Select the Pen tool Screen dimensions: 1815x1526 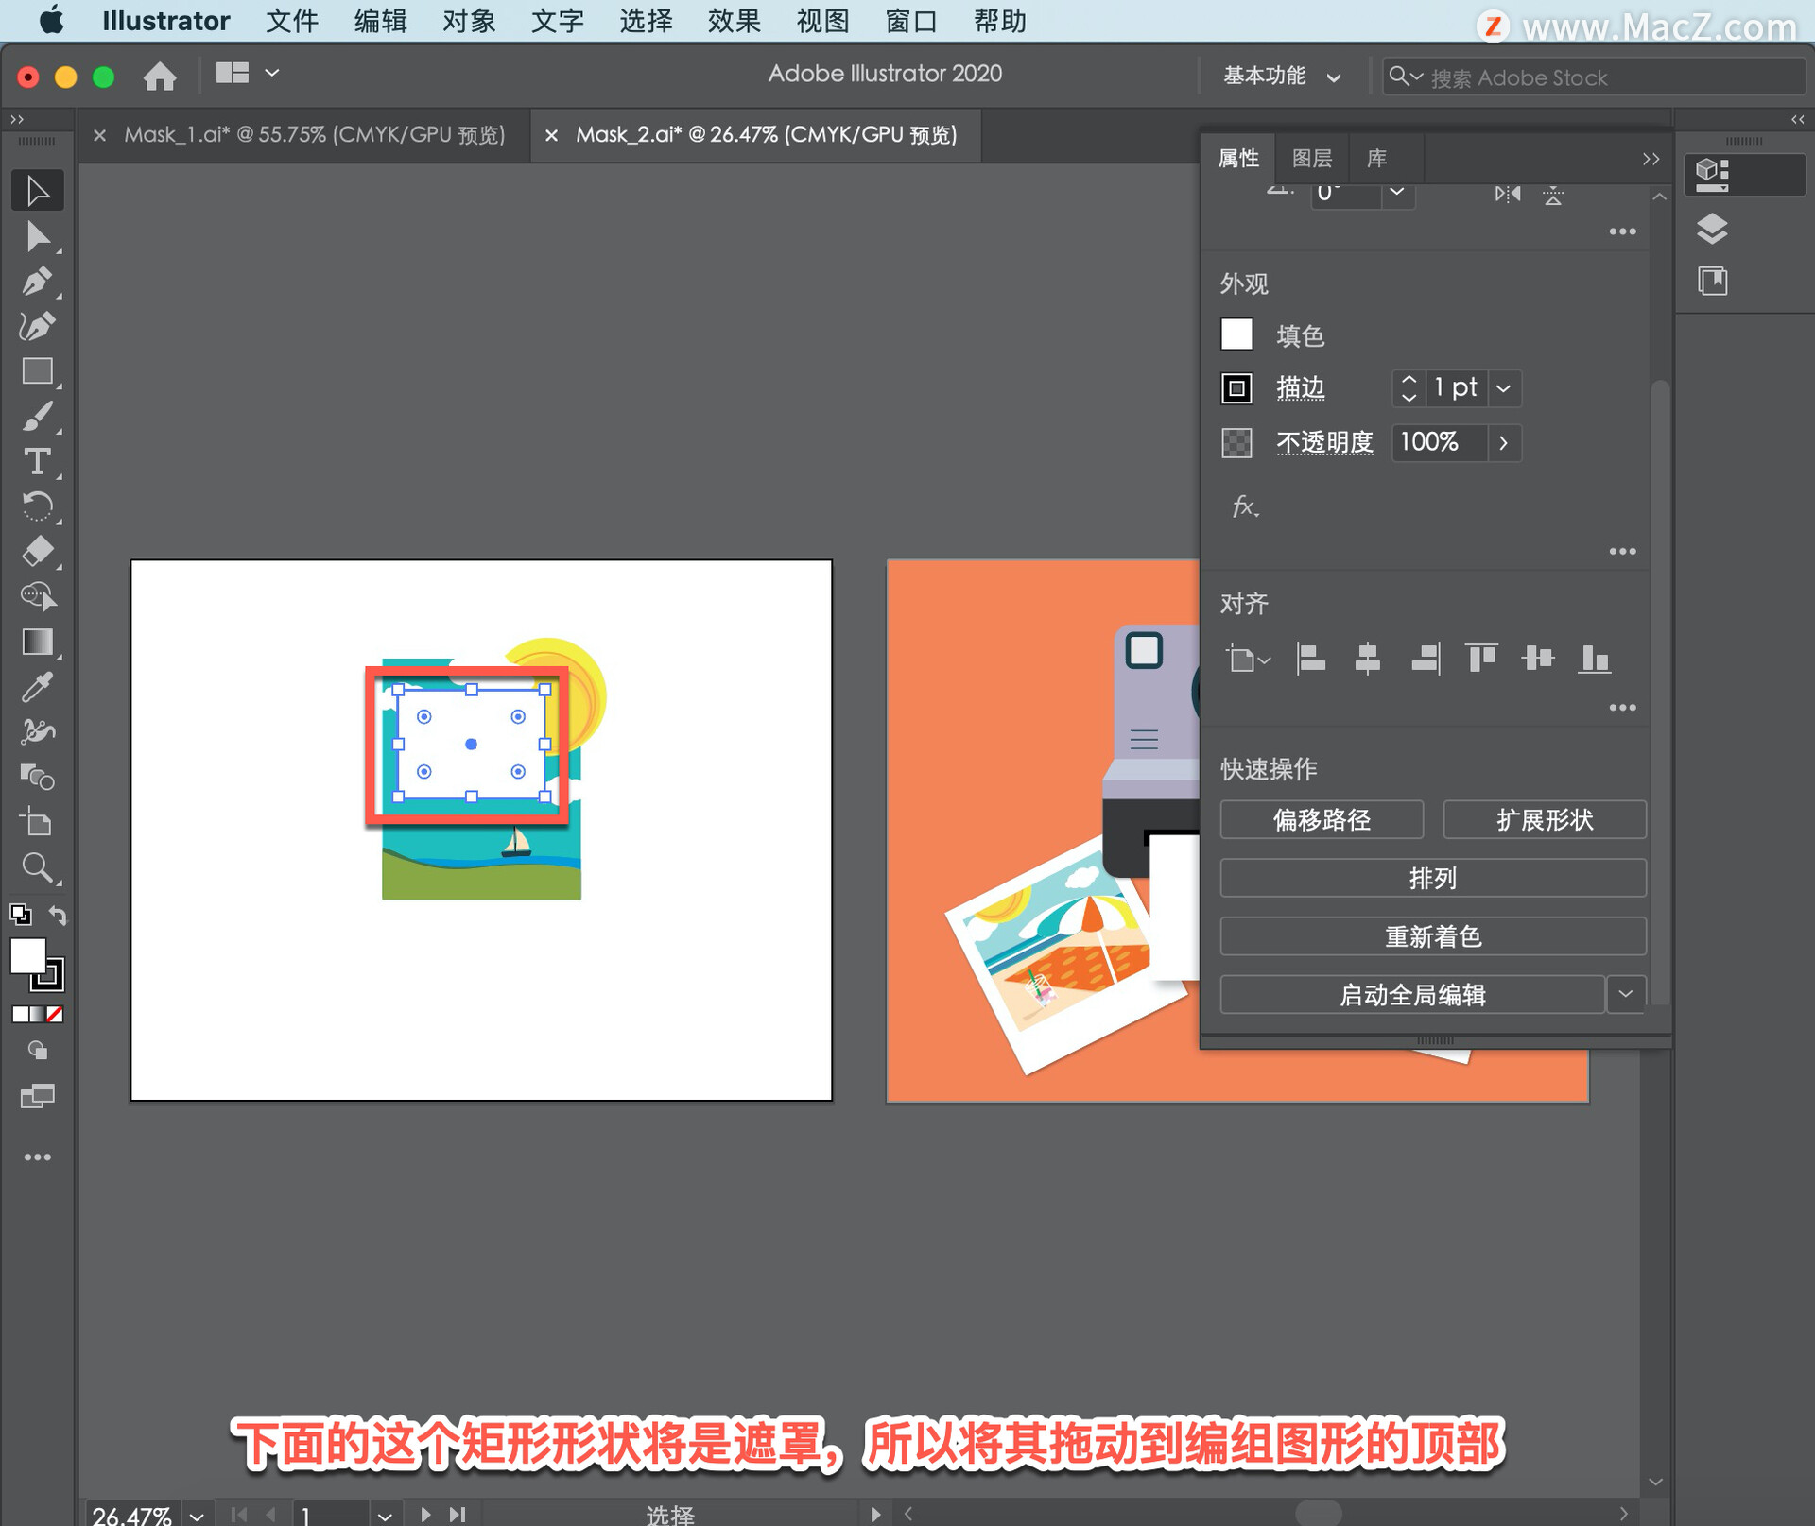tap(38, 282)
